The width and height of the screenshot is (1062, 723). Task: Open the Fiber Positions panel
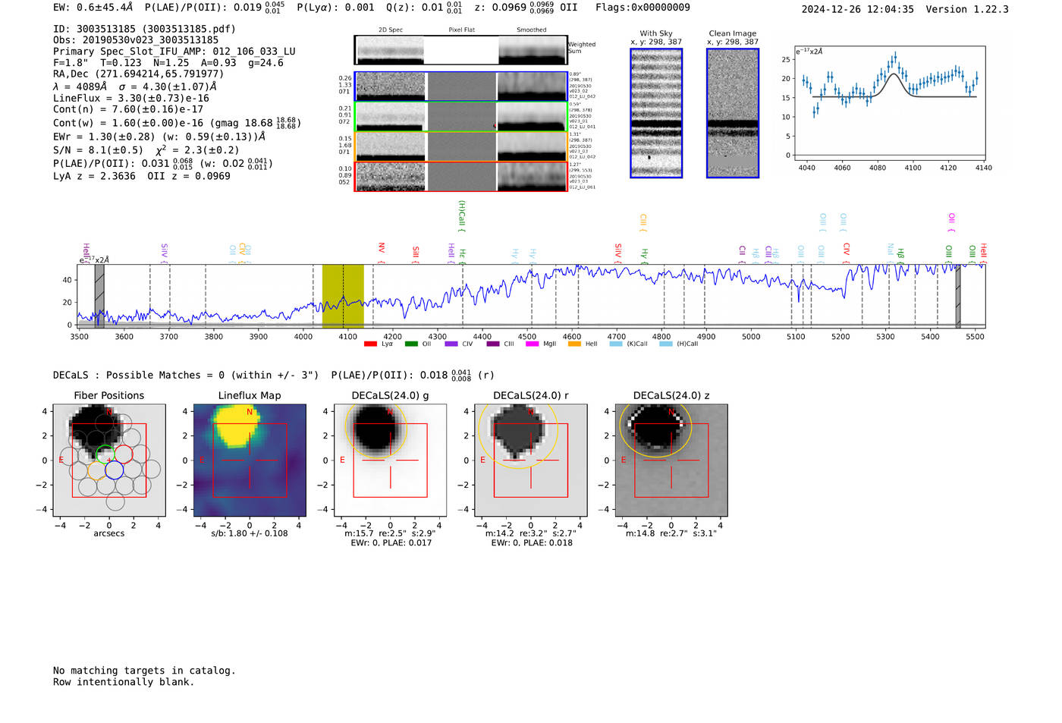pyautogui.click(x=109, y=460)
